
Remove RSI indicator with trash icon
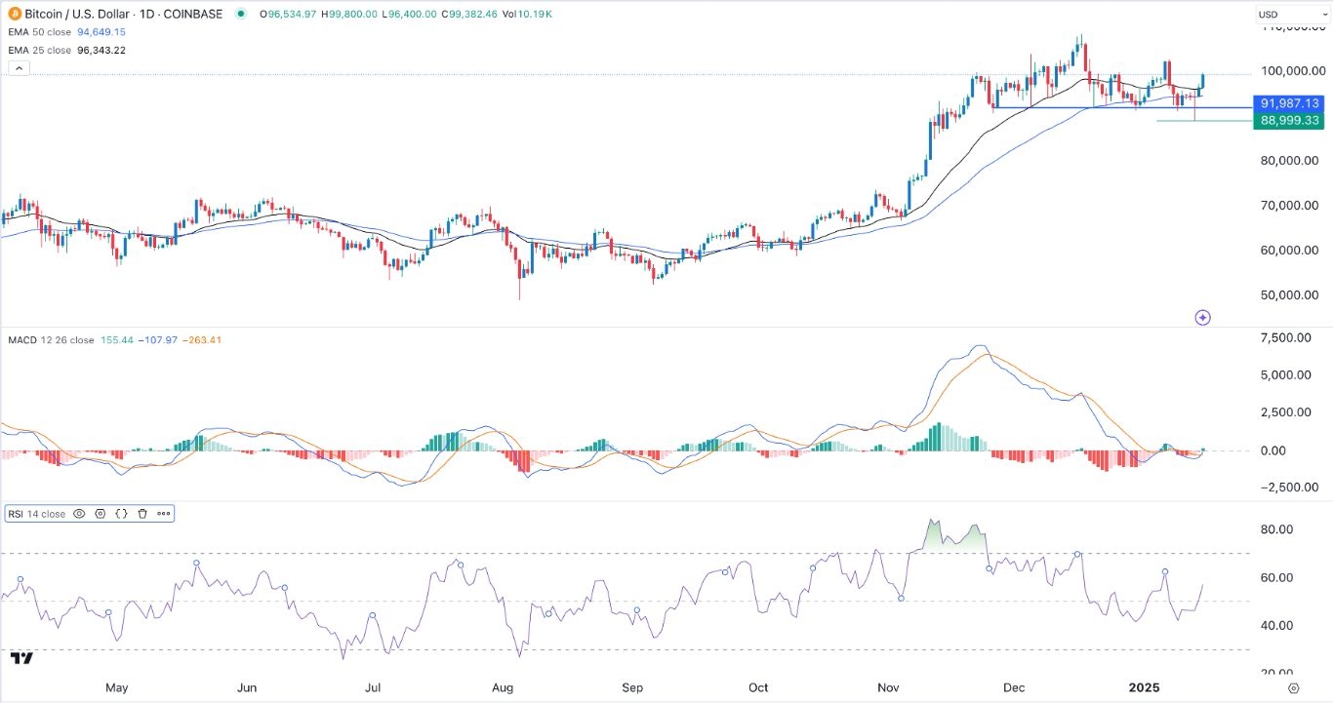[x=142, y=513]
